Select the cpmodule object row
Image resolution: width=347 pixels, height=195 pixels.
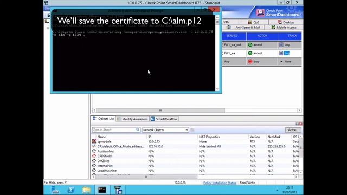(x=195, y=141)
